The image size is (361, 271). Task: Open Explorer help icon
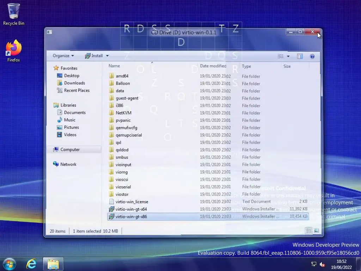[312, 56]
